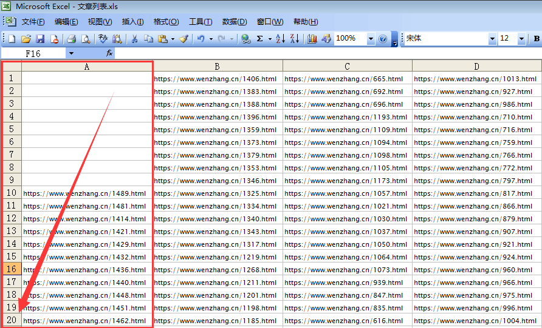Select column C by its header

[x=348, y=66]
